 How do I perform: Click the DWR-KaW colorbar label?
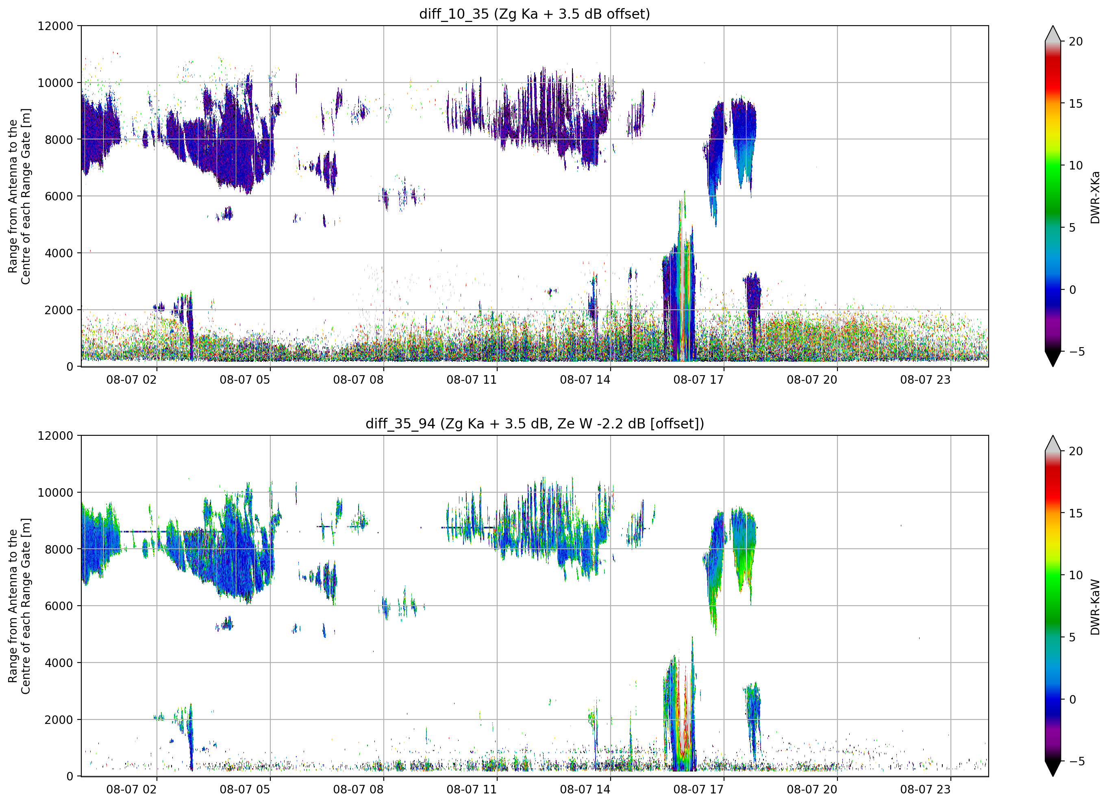[1095, 607]
